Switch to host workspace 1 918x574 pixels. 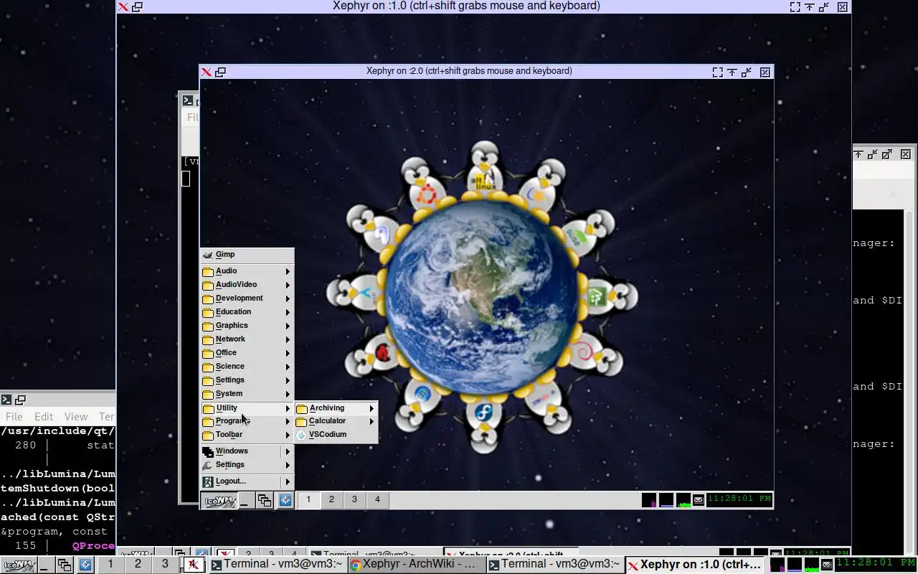[110, 564]
